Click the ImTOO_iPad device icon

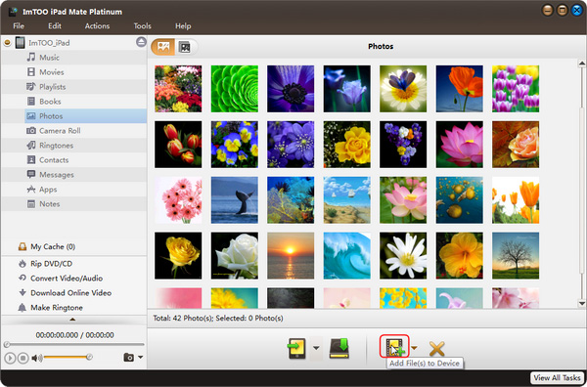point(20,43)
